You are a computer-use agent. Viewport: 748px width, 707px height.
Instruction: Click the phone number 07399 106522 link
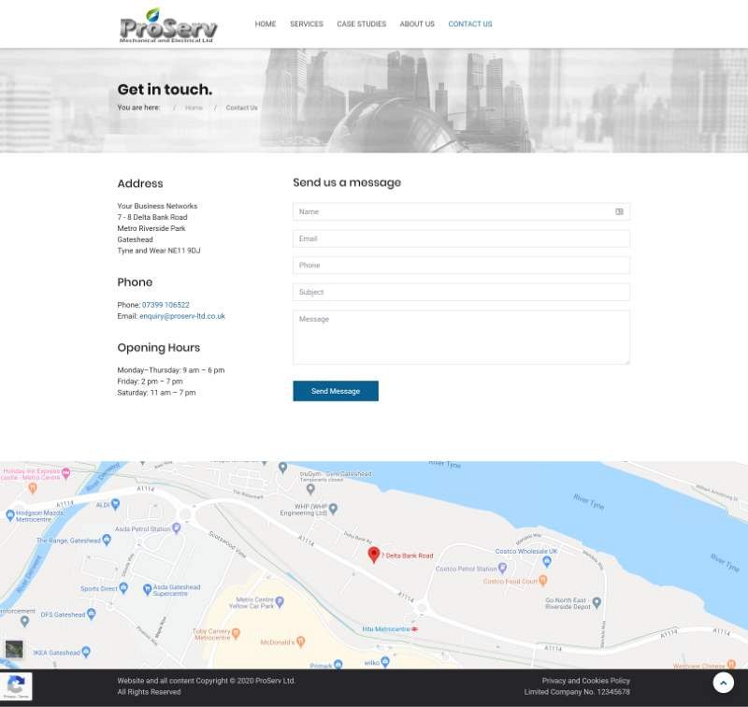(165, 305)
